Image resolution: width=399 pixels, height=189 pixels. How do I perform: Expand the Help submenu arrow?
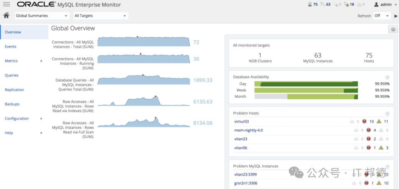tap(41, 133)
